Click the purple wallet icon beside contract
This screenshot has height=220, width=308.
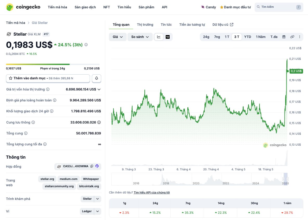pyautogui.click(x=97, y=166)
